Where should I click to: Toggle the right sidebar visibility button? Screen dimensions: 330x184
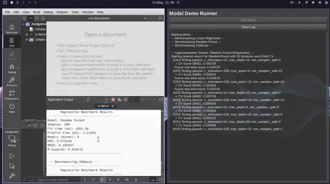click(x=161, y=180)
